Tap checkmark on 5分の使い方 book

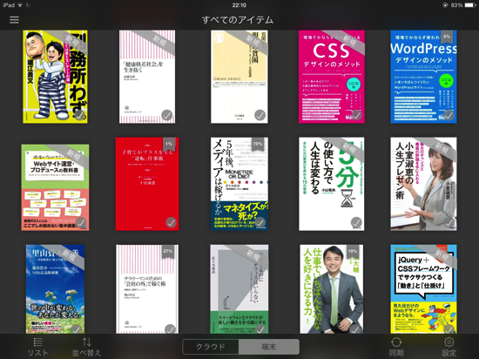point(356,222)
